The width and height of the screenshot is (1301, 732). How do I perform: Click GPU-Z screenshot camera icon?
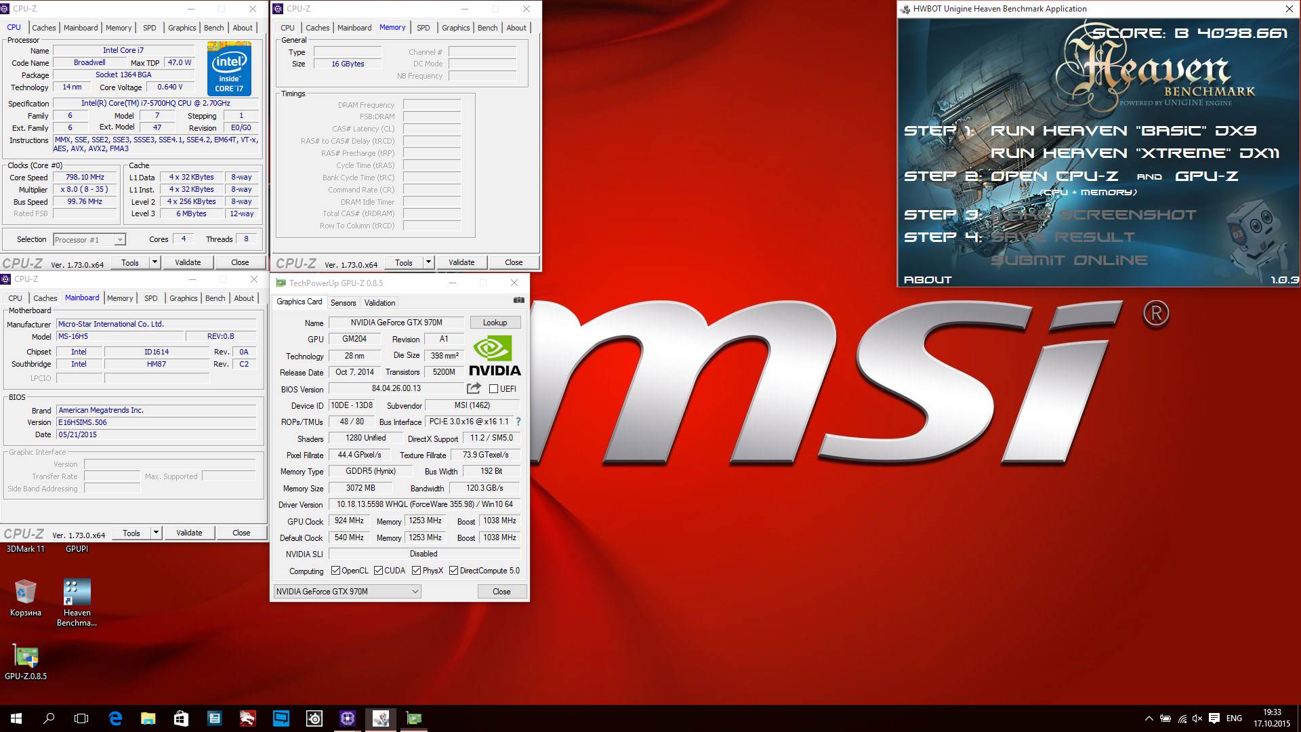pyautogui.click(x=518, y=300)
